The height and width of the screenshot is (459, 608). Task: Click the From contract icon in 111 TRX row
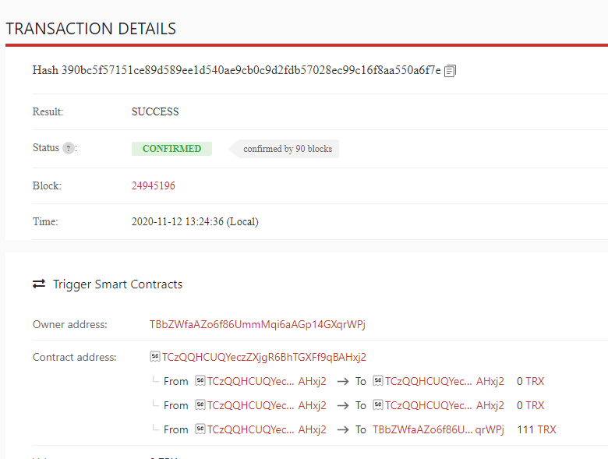(200, 429)
